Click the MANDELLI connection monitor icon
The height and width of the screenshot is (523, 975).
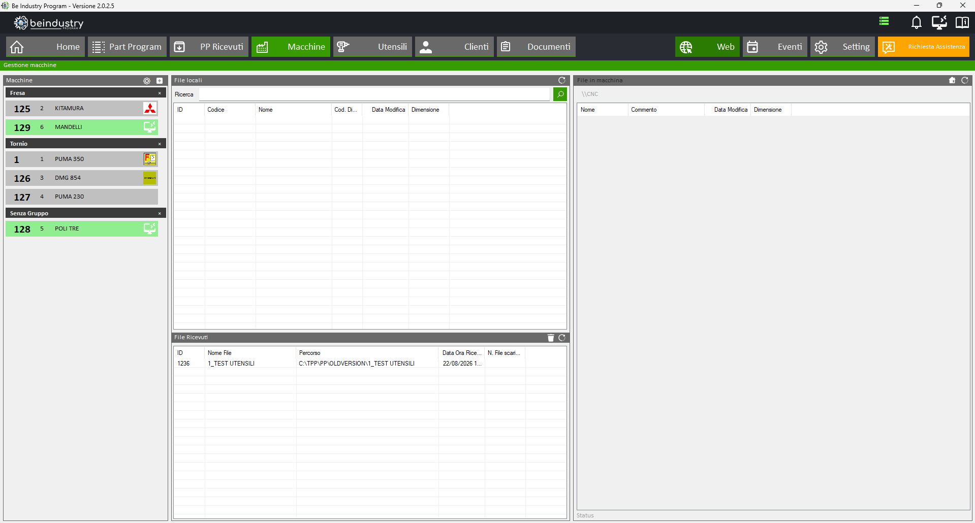point(150,127)
